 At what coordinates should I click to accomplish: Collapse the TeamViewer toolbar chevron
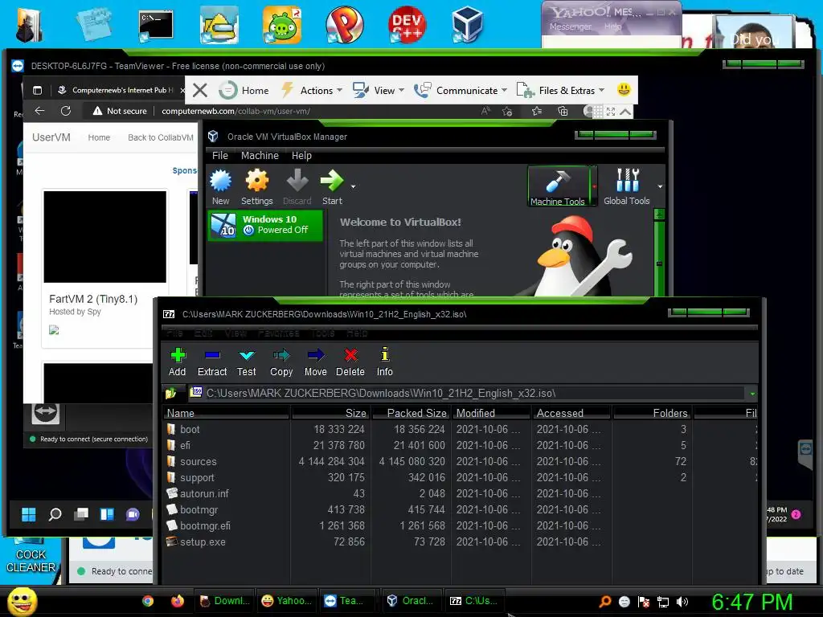tap(625, 111)
